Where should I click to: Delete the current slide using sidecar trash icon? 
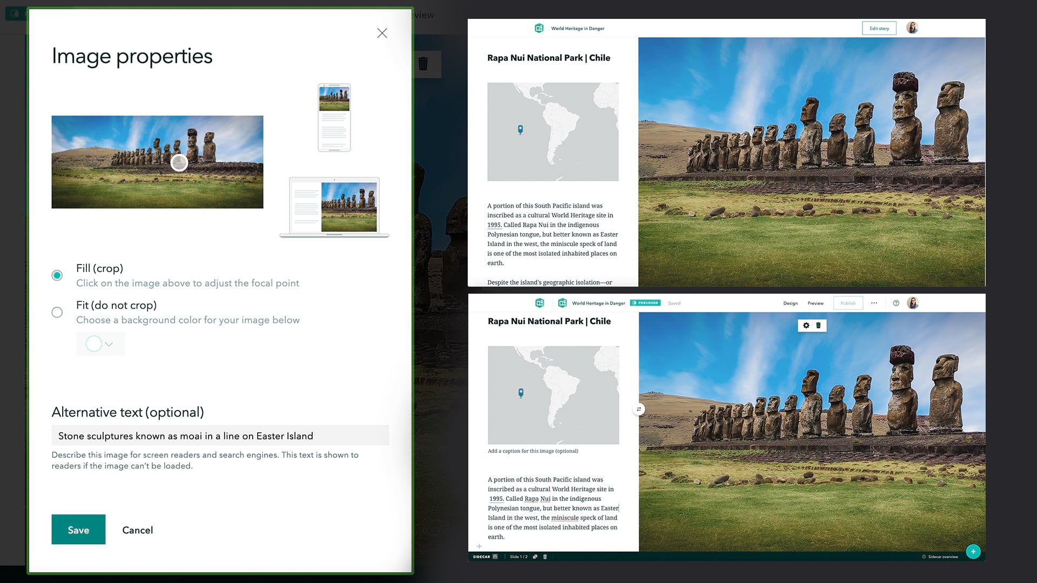tap(545, 557)
